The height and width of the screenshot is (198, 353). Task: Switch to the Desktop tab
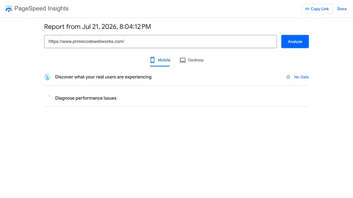192,60
